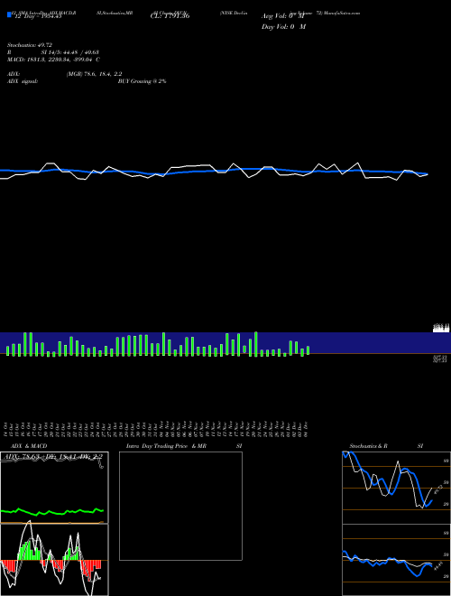
Task: Click the last green volume bar at 04 Dec
Action: point(308,350)
